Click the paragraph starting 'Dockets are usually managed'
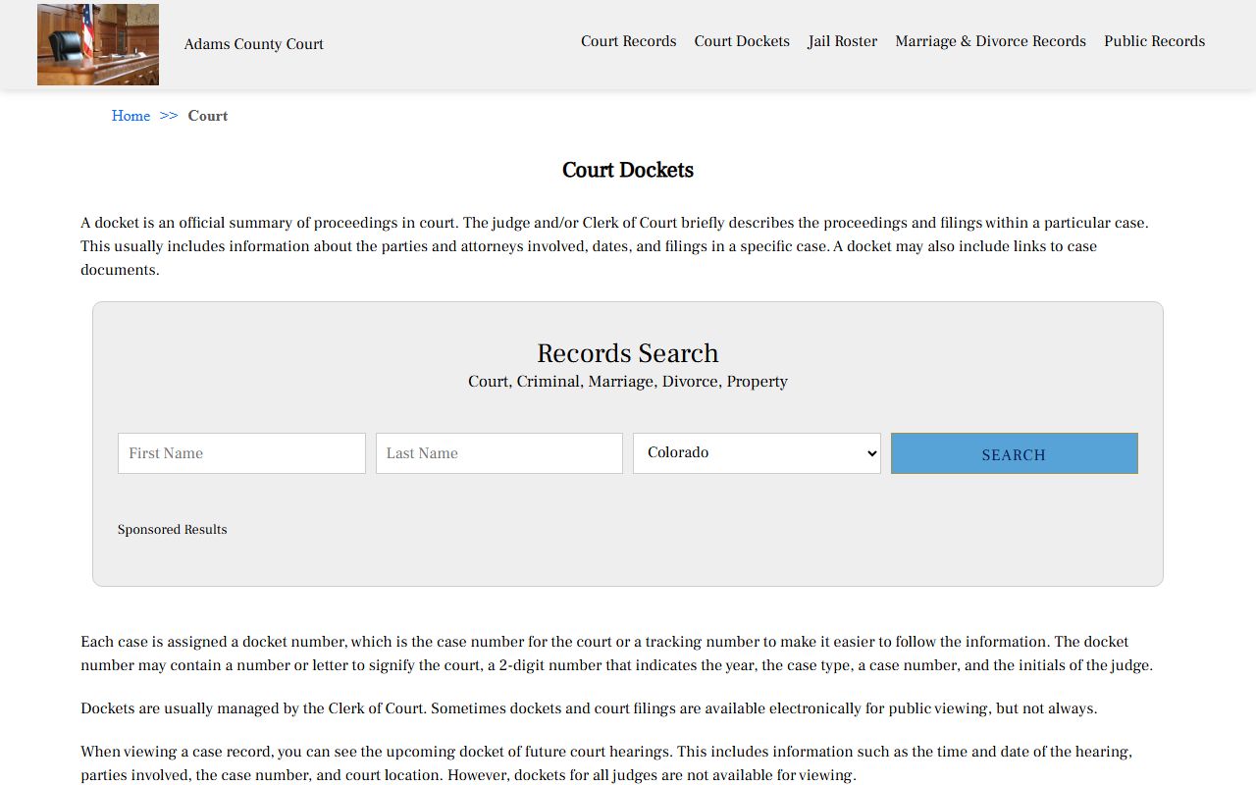This screenshot has width=1256, height=785. click(x=589, y=708)
